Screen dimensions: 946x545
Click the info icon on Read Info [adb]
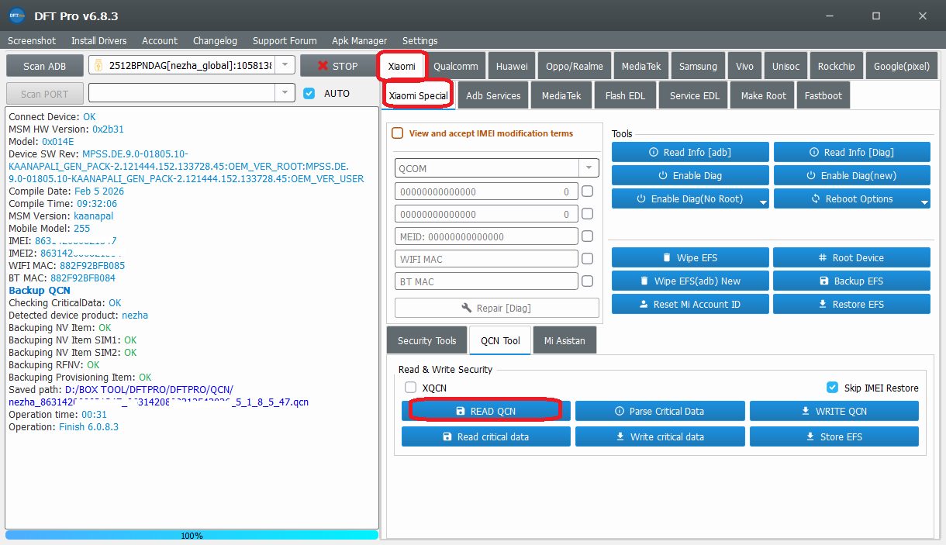(x=654, y=152)
